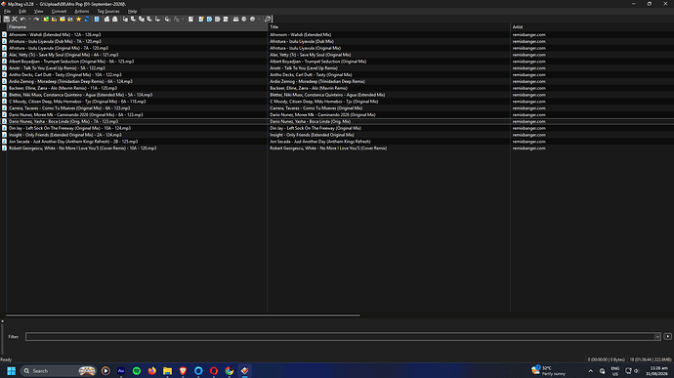Open the Actions quick dropdown arrow

coord(183,19)
